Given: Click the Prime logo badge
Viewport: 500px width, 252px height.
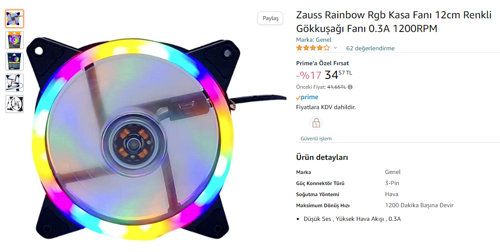Looking at the screenshot, I should coord(307,97).
